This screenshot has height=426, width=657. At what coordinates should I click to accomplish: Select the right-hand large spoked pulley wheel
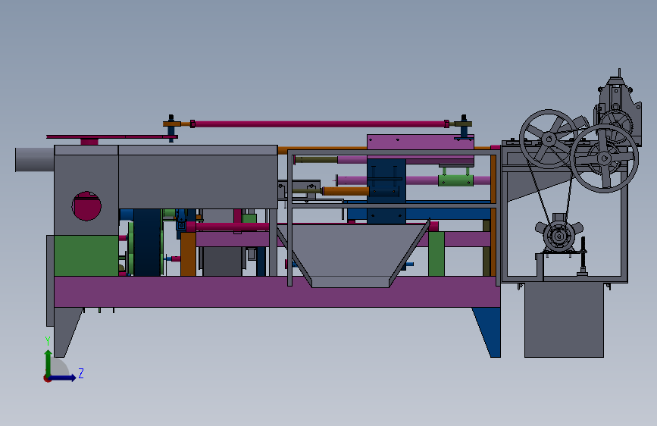point(604,158)
